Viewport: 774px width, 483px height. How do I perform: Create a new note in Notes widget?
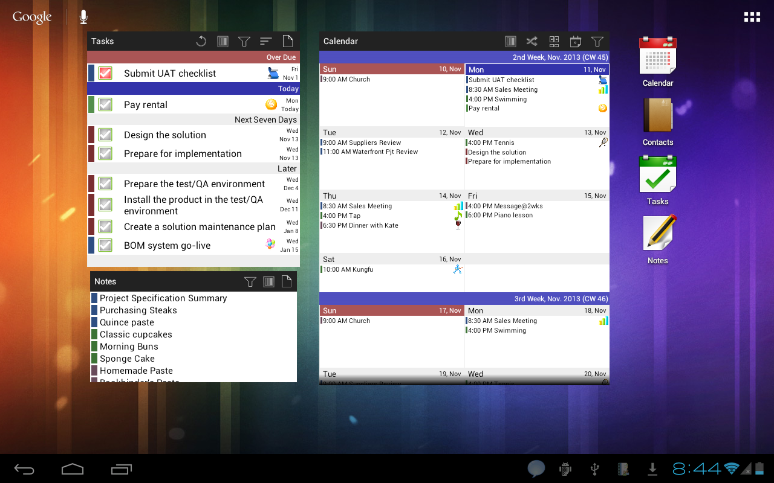coord(287,281)
